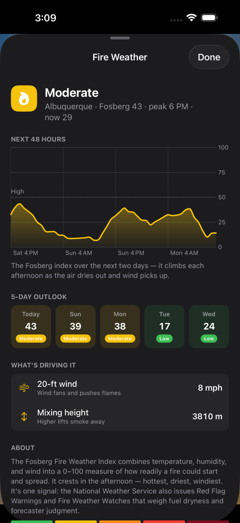Tap the Fosberg index line chart

[114, 197]
